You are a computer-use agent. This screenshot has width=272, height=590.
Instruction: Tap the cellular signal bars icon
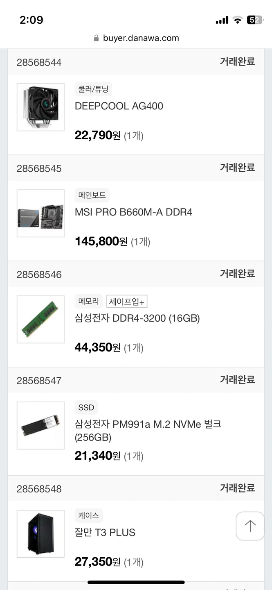(x=222, y=20)
